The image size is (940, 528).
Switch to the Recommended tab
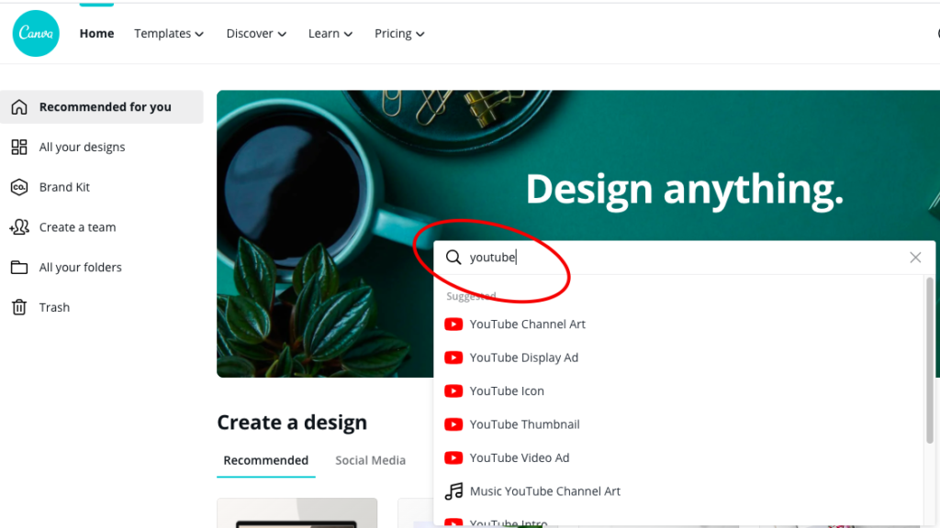[265, 460]
